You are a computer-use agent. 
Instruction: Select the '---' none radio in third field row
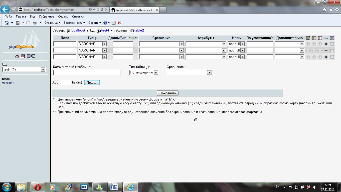(326, 57)
